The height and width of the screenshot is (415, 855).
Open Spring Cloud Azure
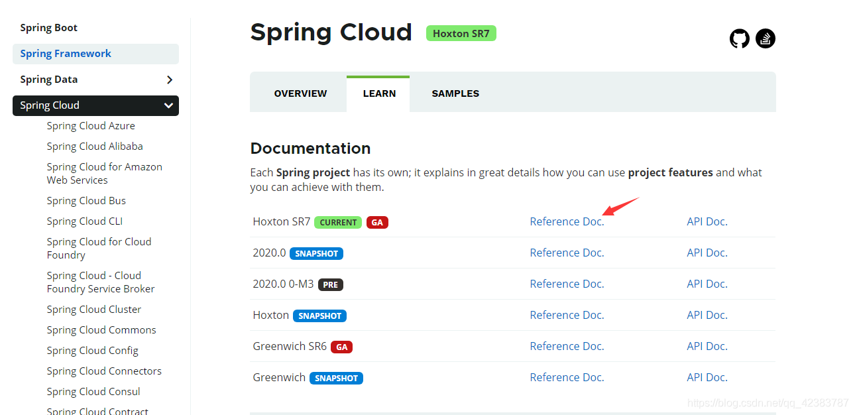91,126
